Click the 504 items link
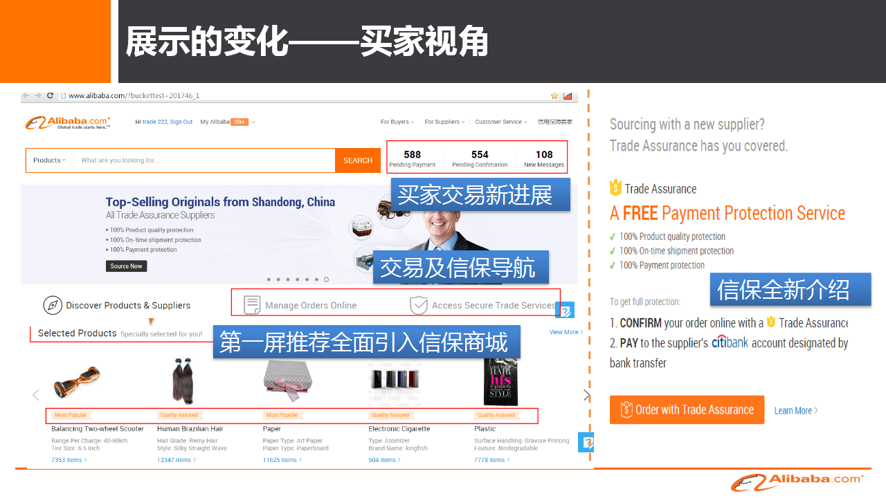 click(x=384, y=460)
